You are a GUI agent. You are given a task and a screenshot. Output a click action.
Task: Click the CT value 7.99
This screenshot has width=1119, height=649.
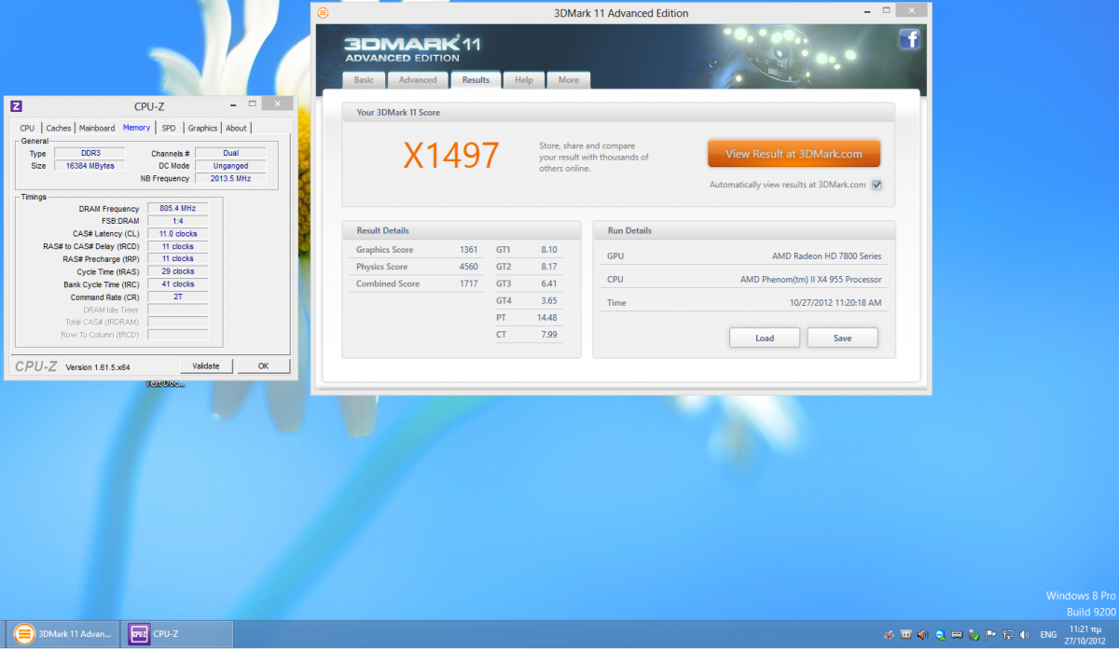click(x=549, y=334)
